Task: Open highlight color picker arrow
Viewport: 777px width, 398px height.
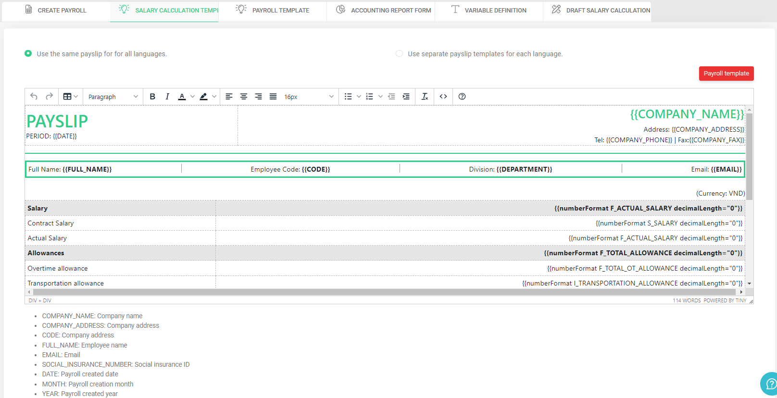Action: (214, 97)
